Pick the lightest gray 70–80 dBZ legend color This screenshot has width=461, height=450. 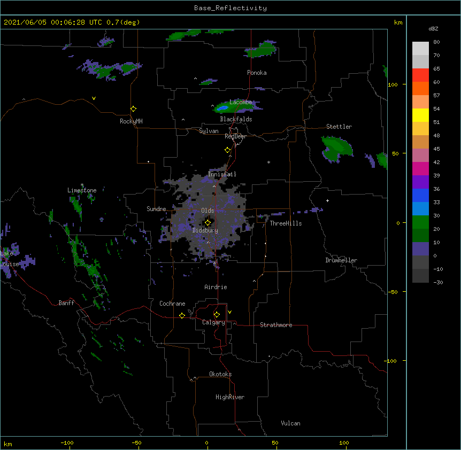pos(420,48)
